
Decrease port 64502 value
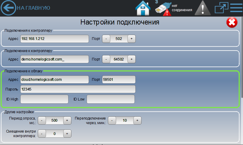pyautogui.click(x=106, y=59)
